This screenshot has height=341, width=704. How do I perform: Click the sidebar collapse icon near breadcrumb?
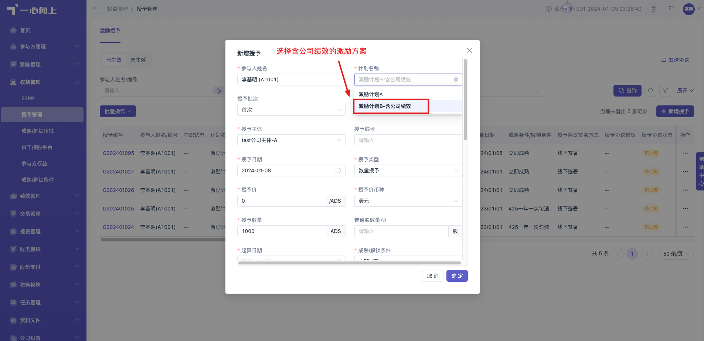(x=97, y=9)
